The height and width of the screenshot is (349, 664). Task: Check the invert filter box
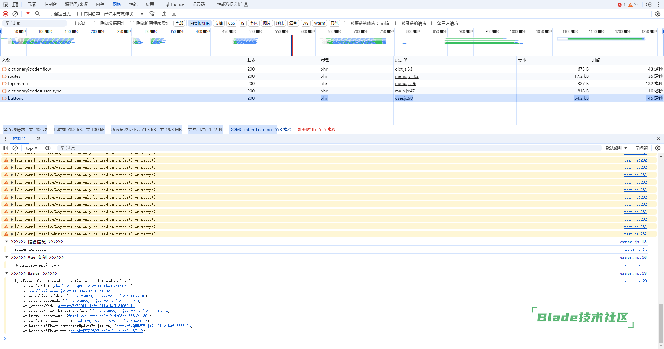click(74, 23)
